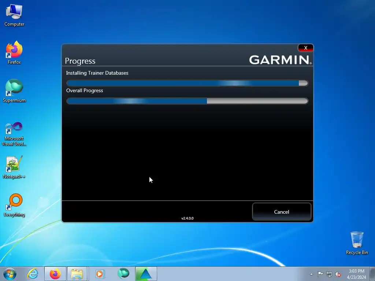Click the Progress heading text
The height and width of the screenshot is (281, 375).
[x=80, y=61]
